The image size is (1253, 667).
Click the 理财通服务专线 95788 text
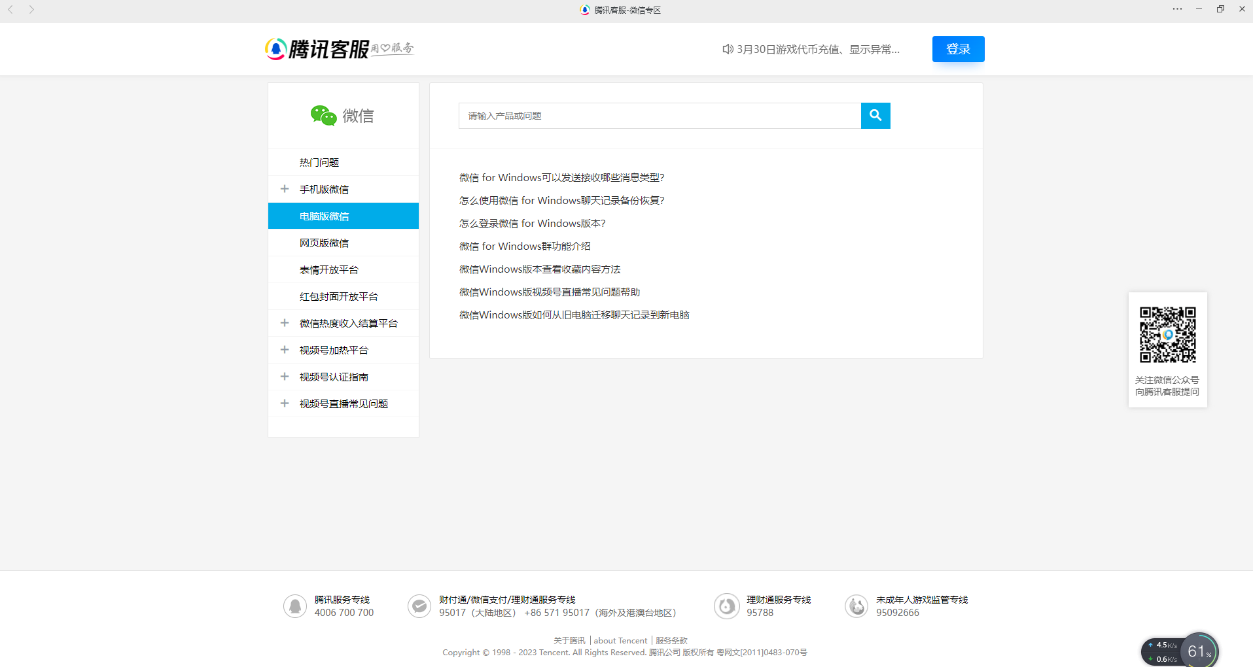(779, 606)
